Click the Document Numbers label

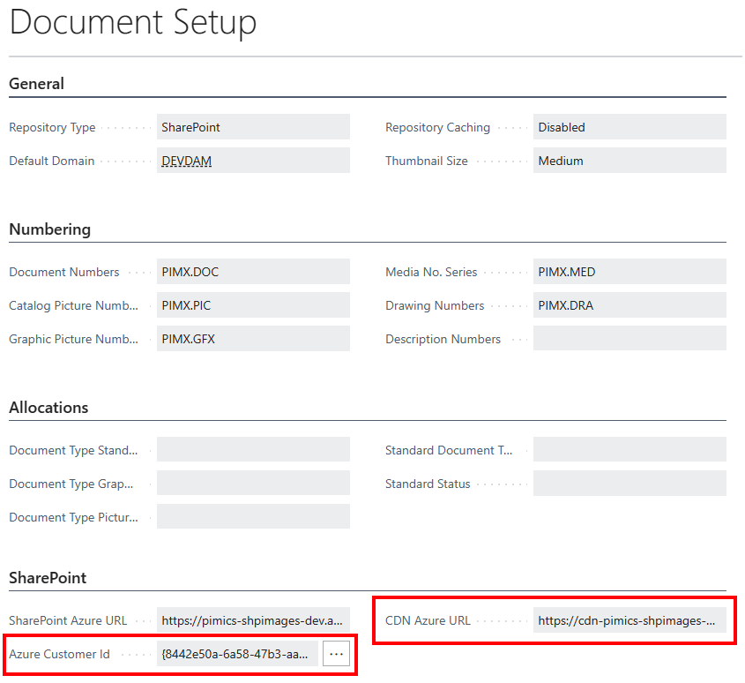pos(64,272)
